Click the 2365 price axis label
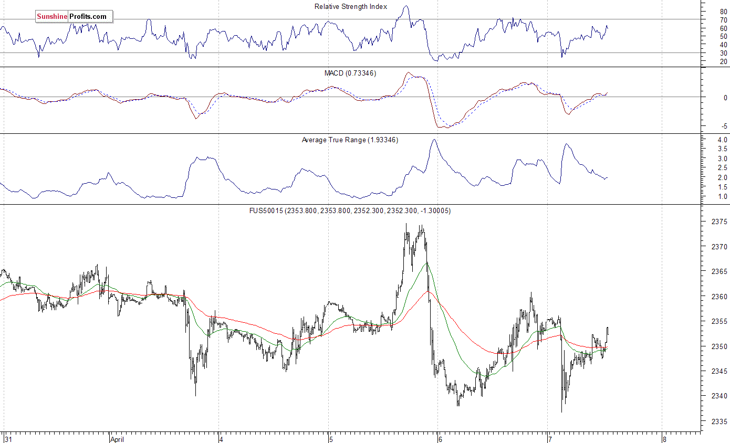The width and height of the screenshot is (730, 443). pyautogui.click(x=719, y=272)
